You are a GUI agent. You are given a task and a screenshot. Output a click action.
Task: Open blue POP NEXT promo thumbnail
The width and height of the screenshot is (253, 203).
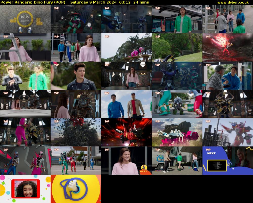tap(228, 161)
